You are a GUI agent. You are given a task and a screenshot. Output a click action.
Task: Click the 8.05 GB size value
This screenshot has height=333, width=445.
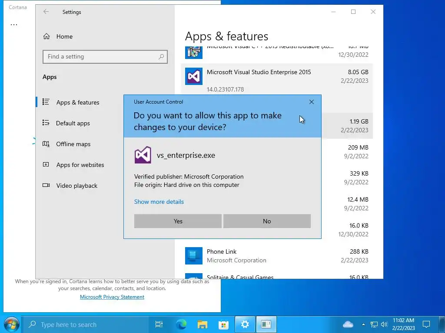[x=358, y=72]
